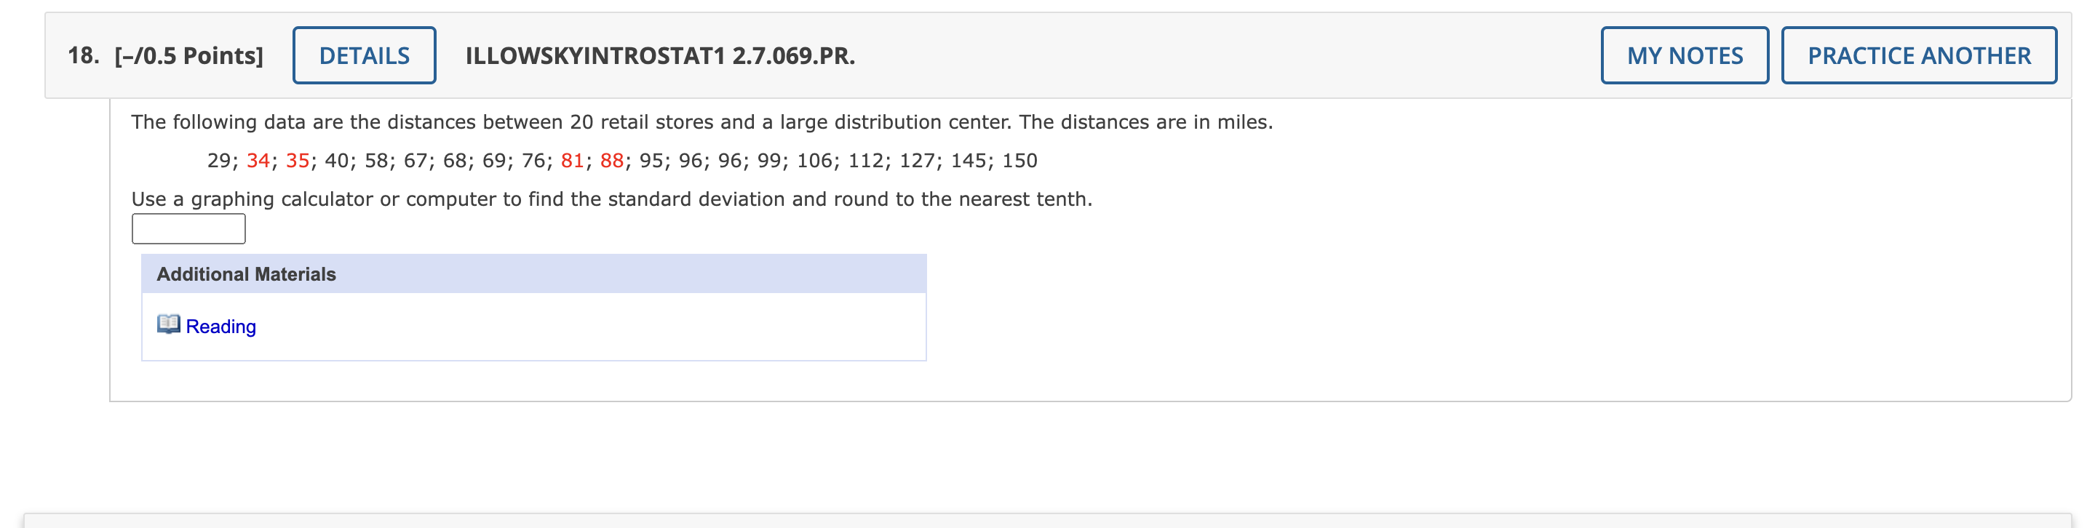The width and height of the screenshot is (2095, 528).
Task: Select the red data value 88
Action: tap(611, 160)
